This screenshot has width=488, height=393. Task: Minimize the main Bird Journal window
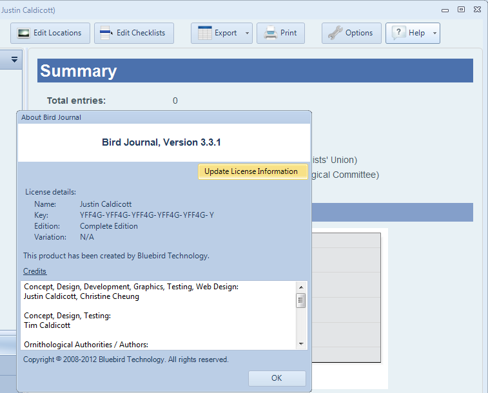point(445,10)
